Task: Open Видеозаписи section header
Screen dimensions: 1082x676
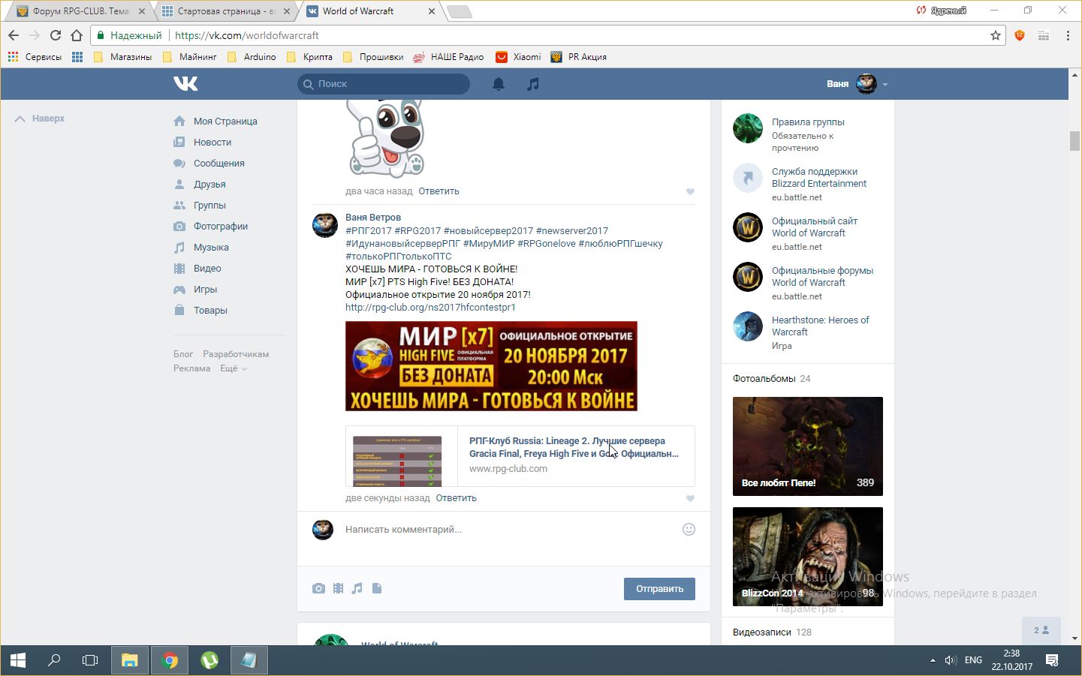Action: (x=762, y=632)
